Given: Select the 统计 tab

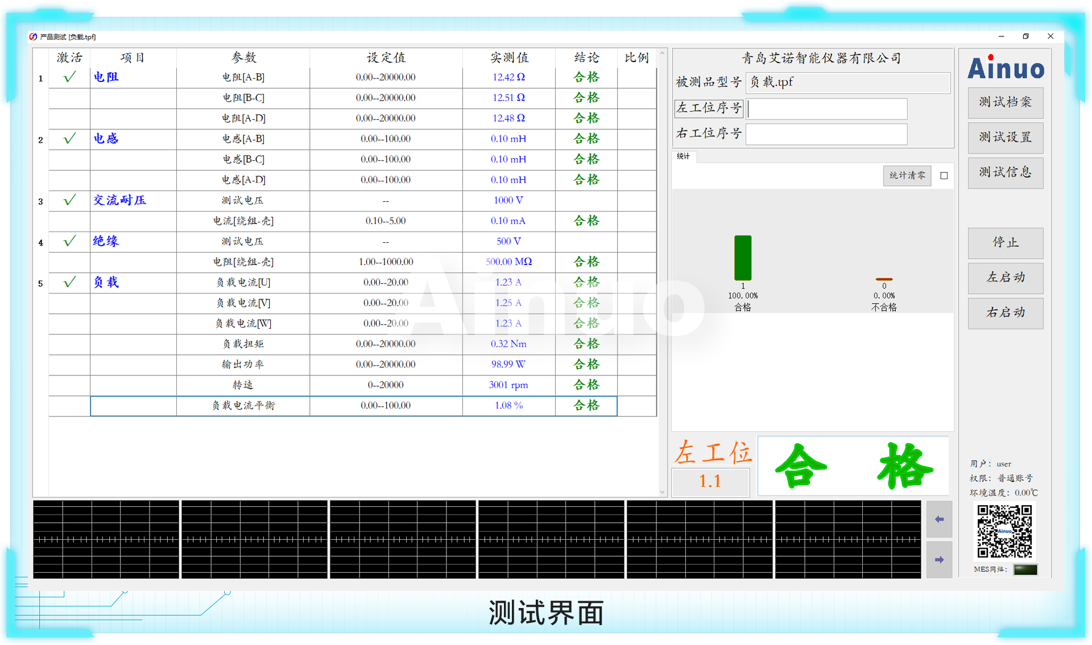Looking at the screenshot, I should pos(684,156).
